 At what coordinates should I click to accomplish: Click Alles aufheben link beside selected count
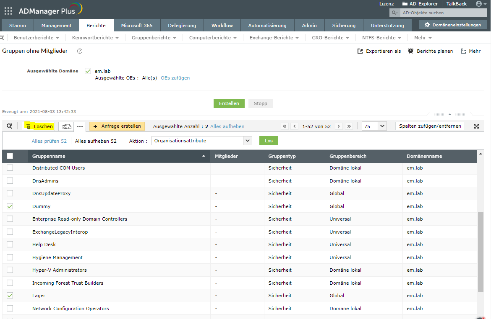pos(227,126)
